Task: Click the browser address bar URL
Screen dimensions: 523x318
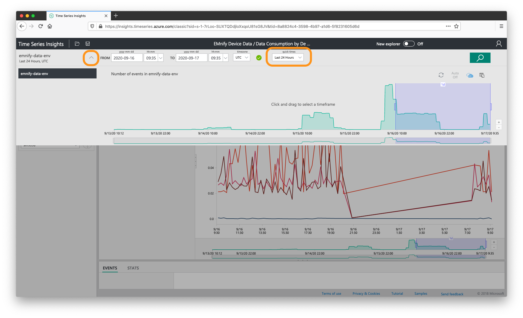Action: point(232,26)
